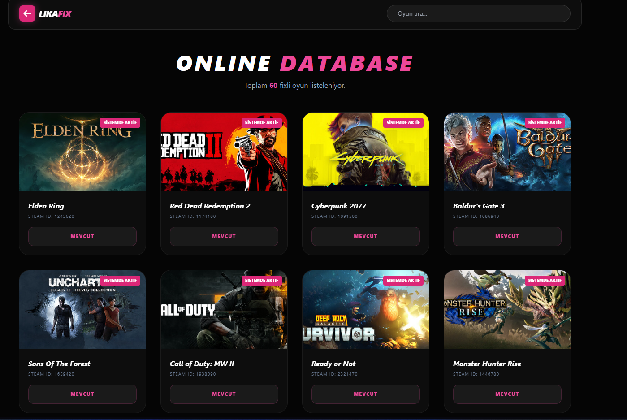Focus the 'Oyun ara...' search field
This screenshot has height=420, width=627.
pyautogui.click(x=478, y=13)
